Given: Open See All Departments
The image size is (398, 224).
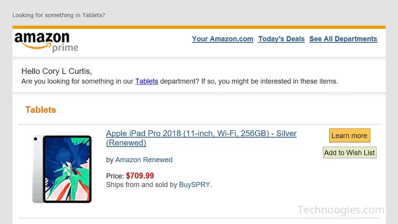Looking at the screenshot, I should point(343,39).
